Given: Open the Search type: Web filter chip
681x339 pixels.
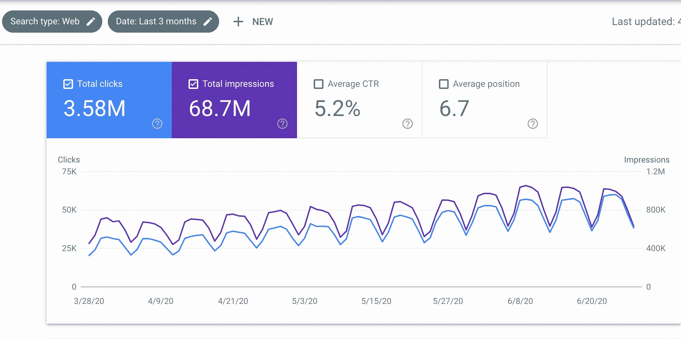Looking at the screenshot, I should click(x=52, y=22).
